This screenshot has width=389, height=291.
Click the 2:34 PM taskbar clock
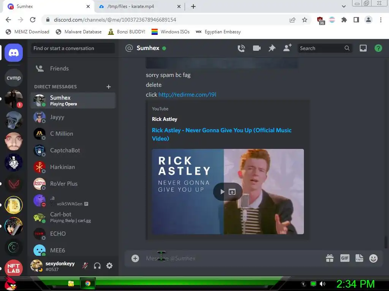point(355,284)
